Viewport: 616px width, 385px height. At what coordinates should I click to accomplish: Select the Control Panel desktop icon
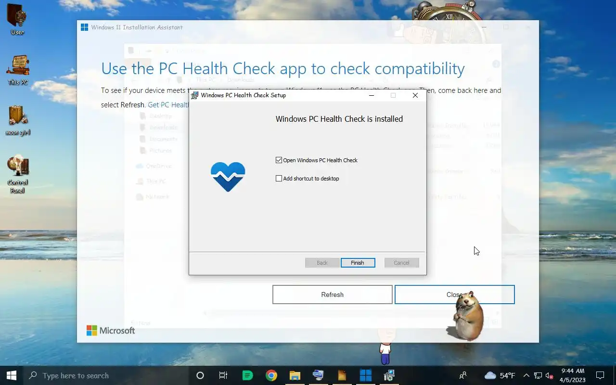click(18, 174)
